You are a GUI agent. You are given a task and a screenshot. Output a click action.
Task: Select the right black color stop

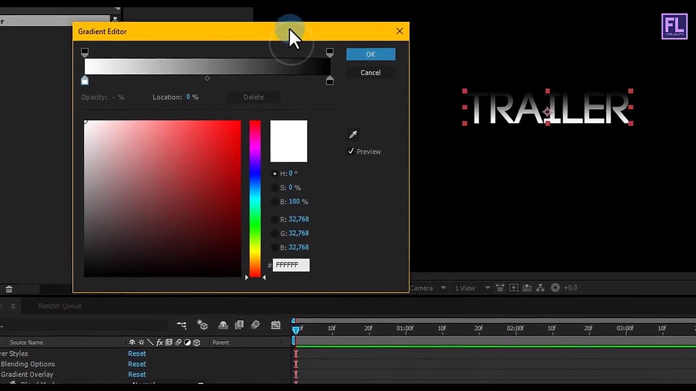pos(330,80)
